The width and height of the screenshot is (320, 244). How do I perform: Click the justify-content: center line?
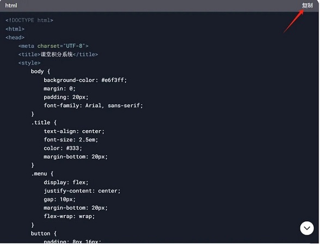click(x=82, y=191)
